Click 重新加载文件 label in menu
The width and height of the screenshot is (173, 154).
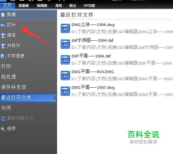[20, 118]
